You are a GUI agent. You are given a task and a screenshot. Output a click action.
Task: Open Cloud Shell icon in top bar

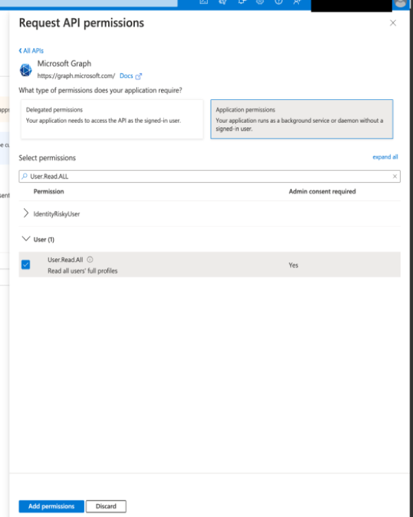point(204,1)
